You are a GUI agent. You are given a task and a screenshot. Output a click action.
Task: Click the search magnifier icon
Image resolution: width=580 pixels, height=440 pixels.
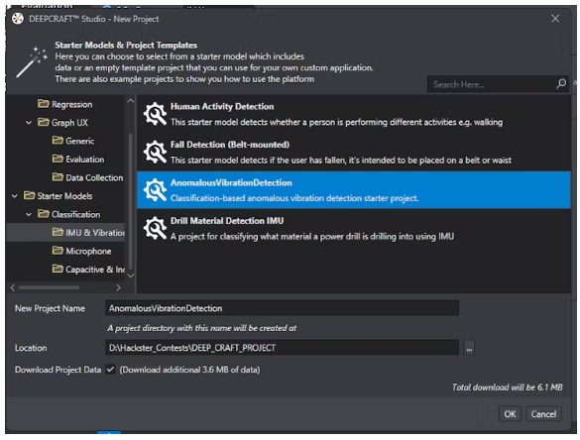coord(561,84)
